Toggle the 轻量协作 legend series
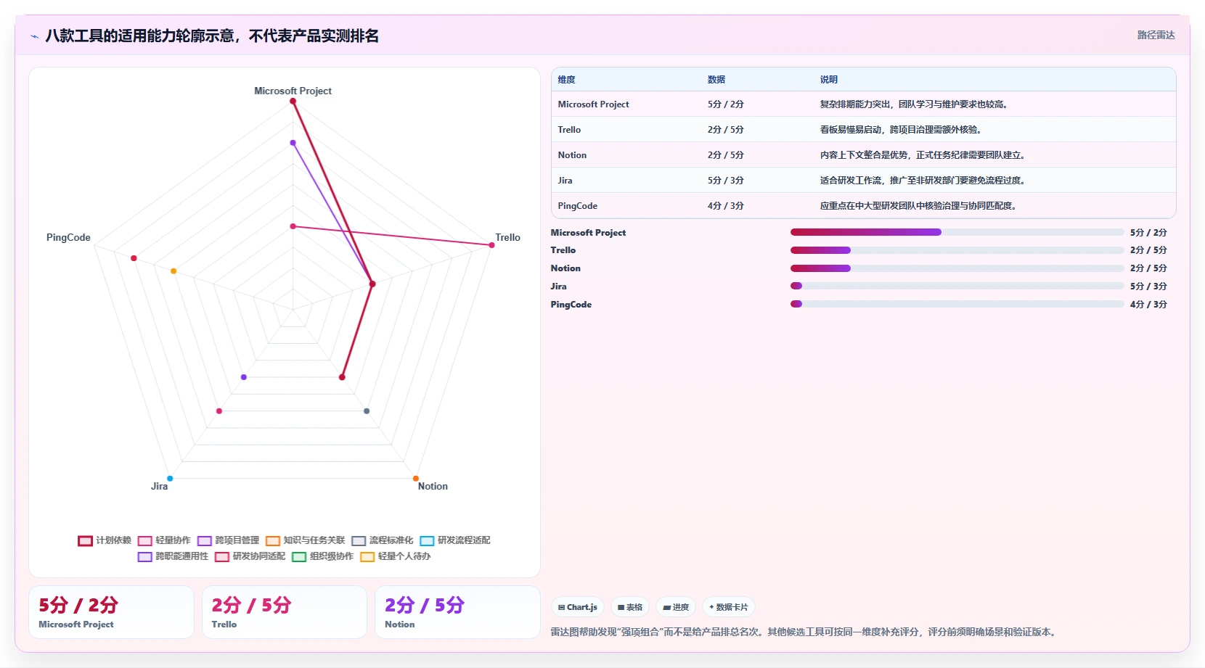This screenshot has height=668, width=1205. [164, 540]
